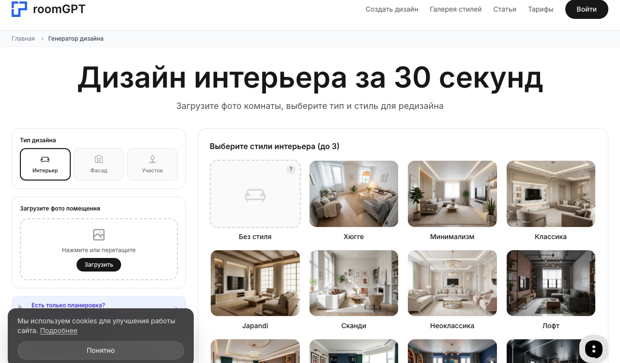Open the Галерея стилей menu item

pos(455,9)
